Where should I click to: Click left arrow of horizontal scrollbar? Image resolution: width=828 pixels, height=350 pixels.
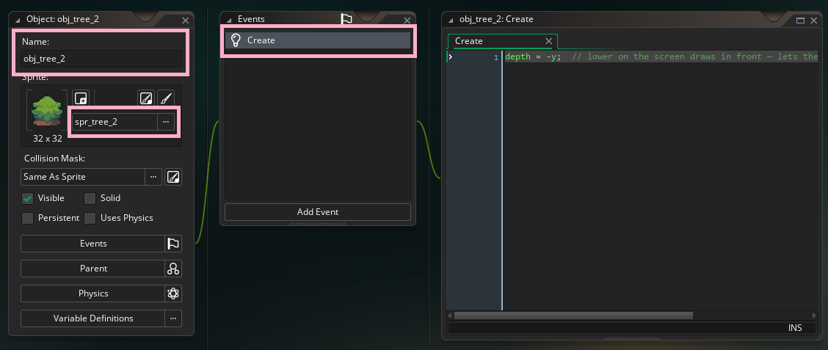tap(450, 316)
